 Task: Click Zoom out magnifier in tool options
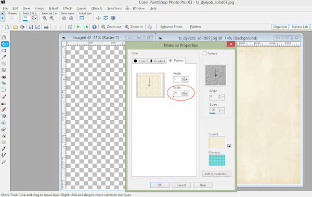[45, 18]
